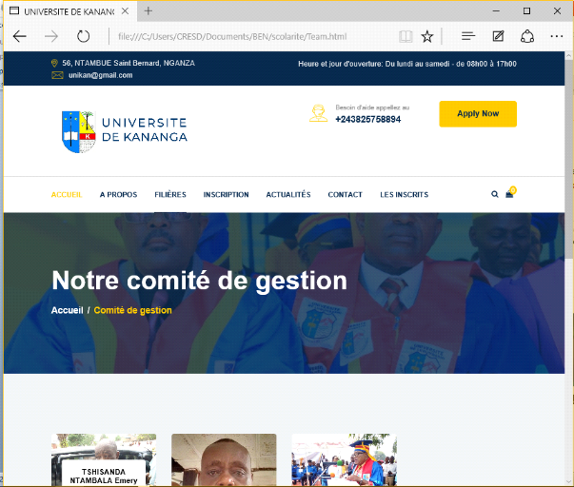Minimize the browser window
Screen dimensions: 574x487
click(x=496, y=11)
